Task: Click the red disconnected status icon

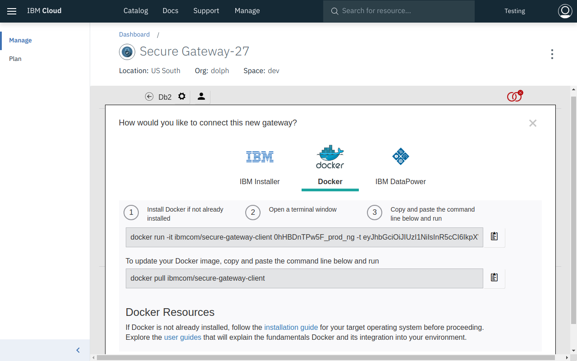Action: (x=514, y=96)
